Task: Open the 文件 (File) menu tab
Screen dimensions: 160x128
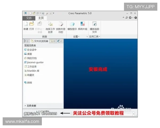Action: click(x=29, y=18)
